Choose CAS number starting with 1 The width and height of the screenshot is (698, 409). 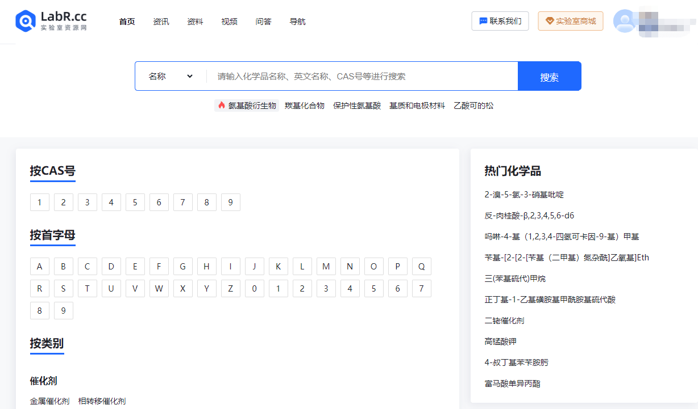(x=40, y=203)
